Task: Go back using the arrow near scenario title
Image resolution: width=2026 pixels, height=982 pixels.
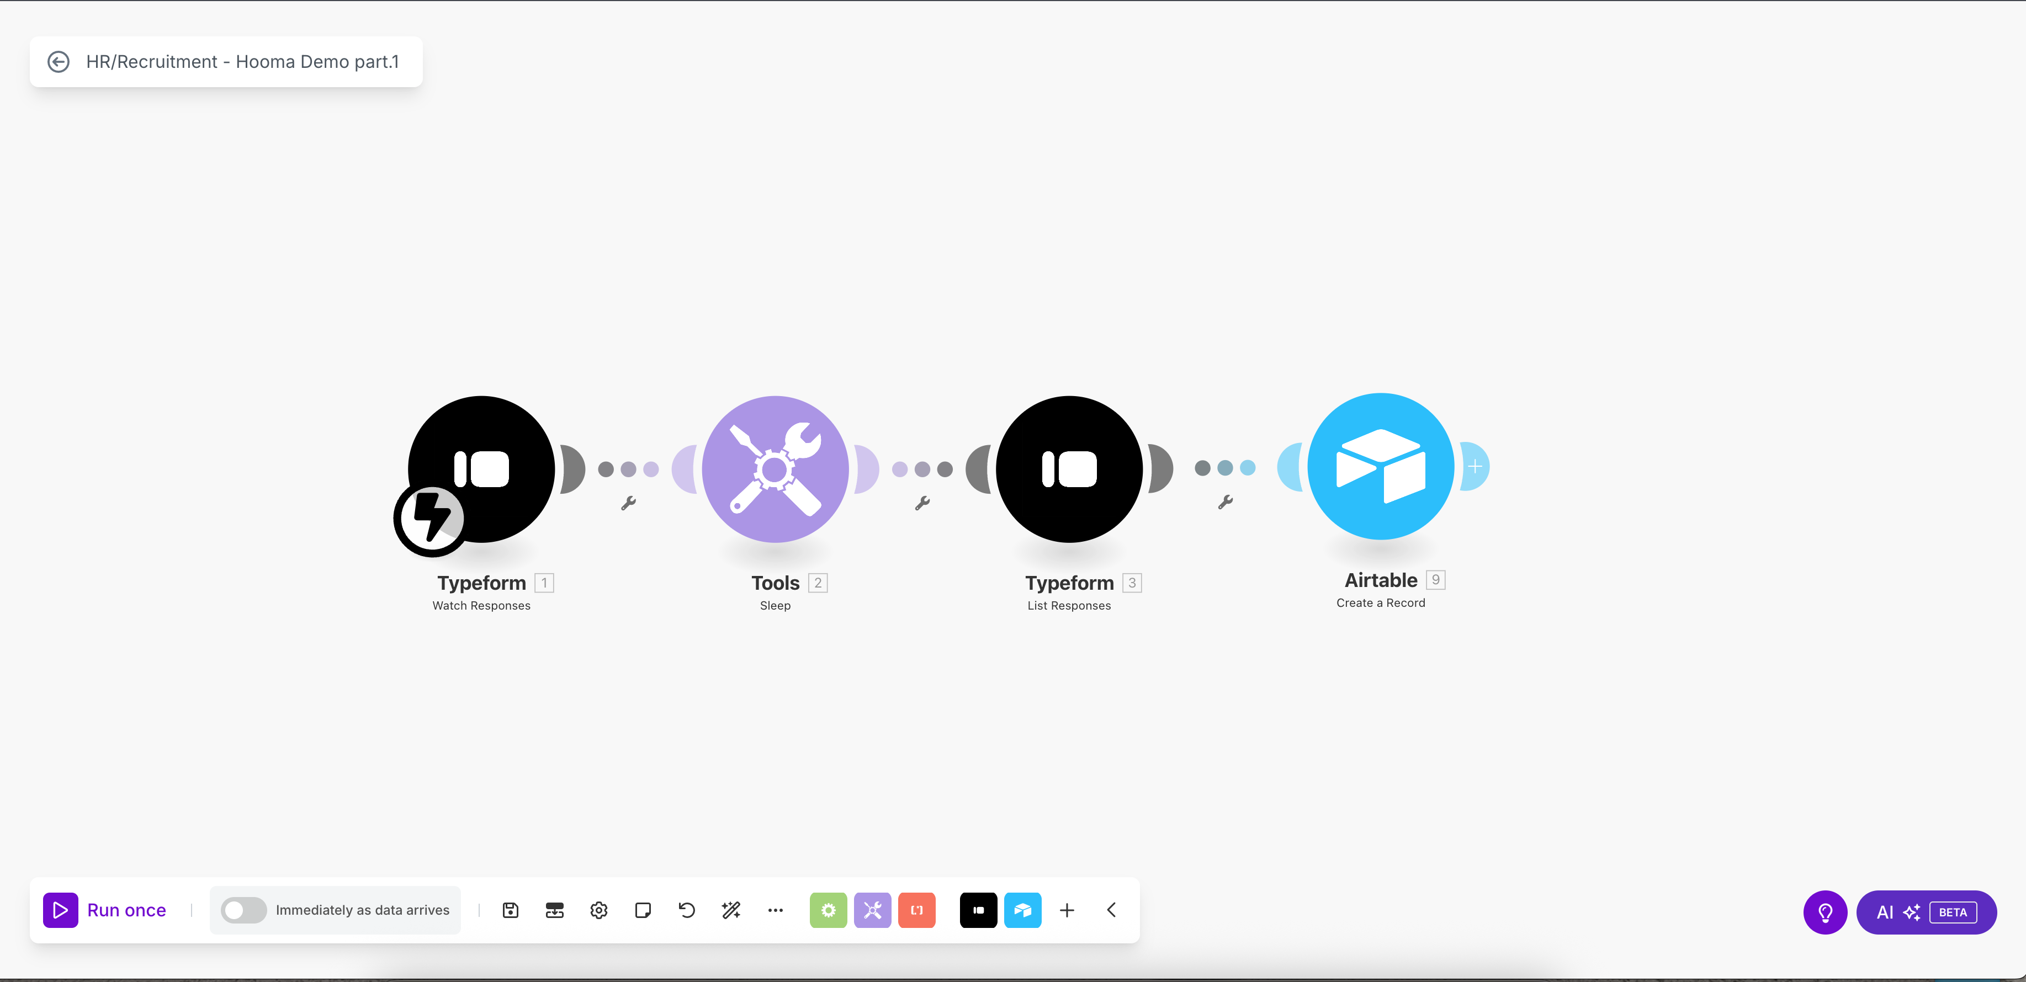Action: point(59,61)
